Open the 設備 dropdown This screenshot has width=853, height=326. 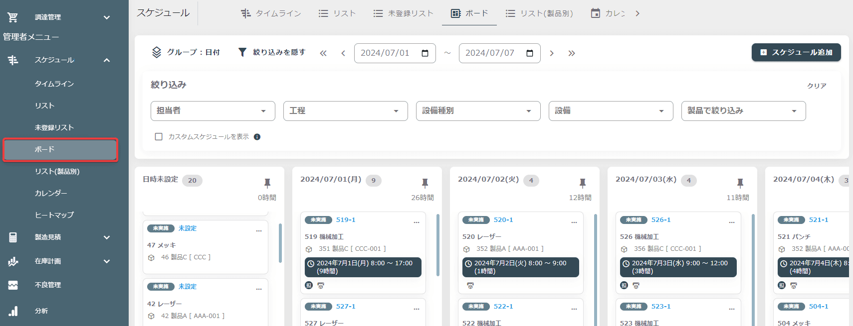[x=611, y=111]
